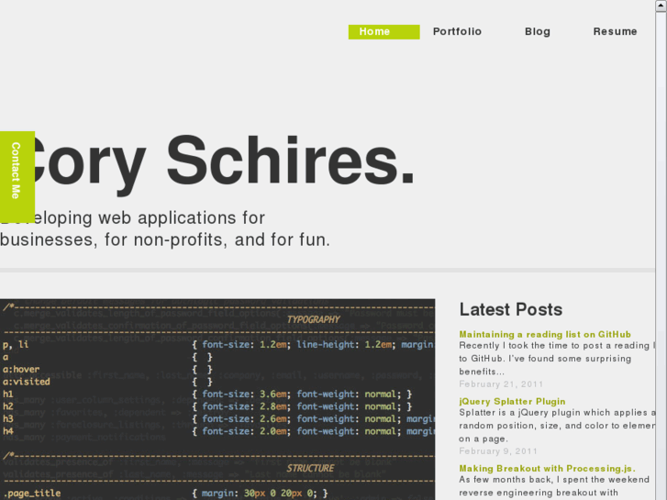
Task: Read Making Breakout with Processing.js post
Action: tap(534, 469)
